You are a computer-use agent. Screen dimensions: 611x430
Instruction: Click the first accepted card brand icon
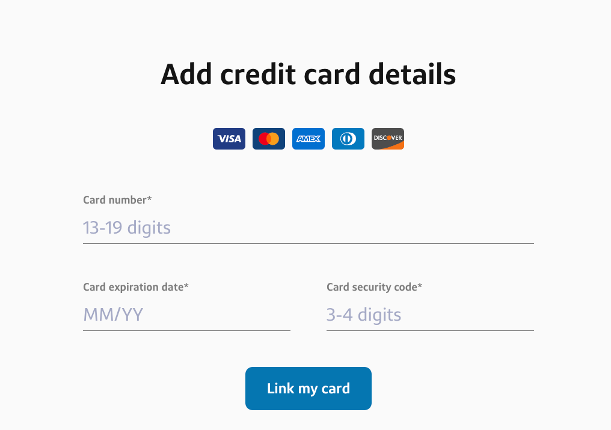tap(229, 139)
